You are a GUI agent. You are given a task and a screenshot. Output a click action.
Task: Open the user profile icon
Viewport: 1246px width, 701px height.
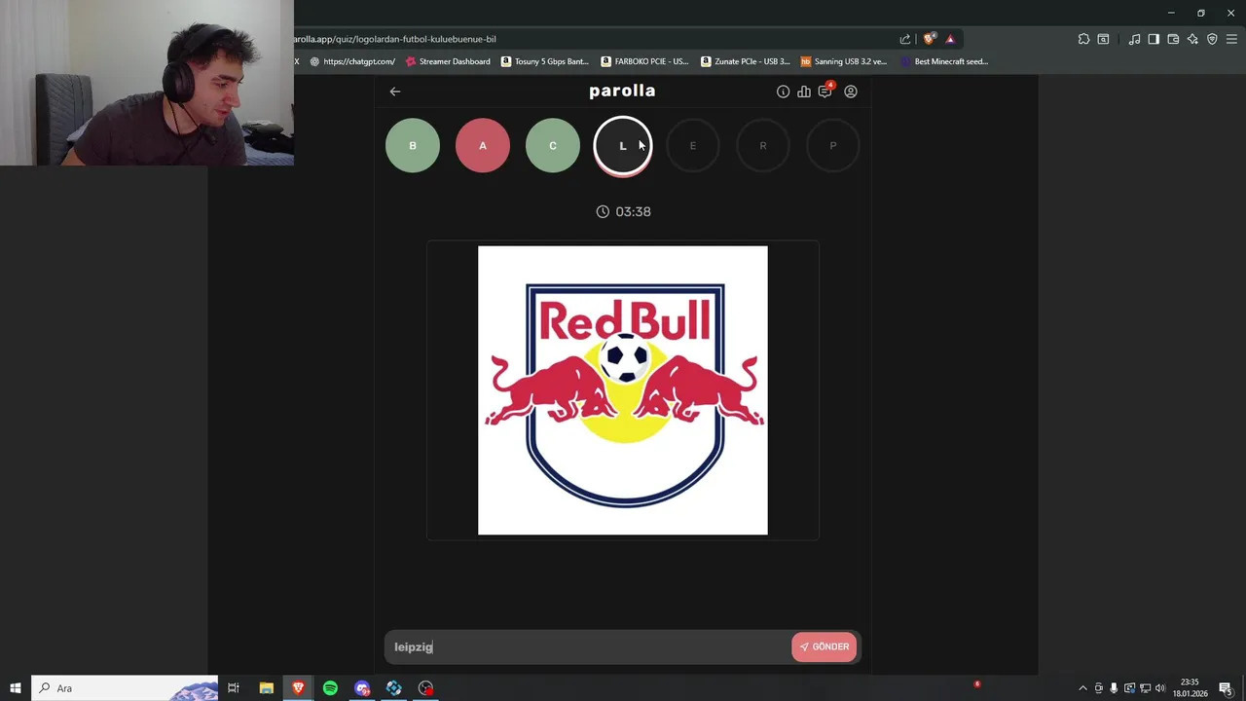851,92
